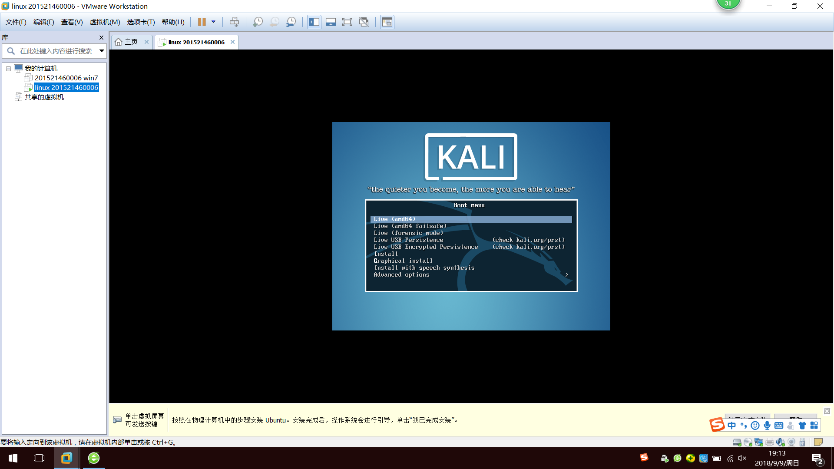
Task: Select 201521460006 win7 in library
Action: [x=66, y=78]
